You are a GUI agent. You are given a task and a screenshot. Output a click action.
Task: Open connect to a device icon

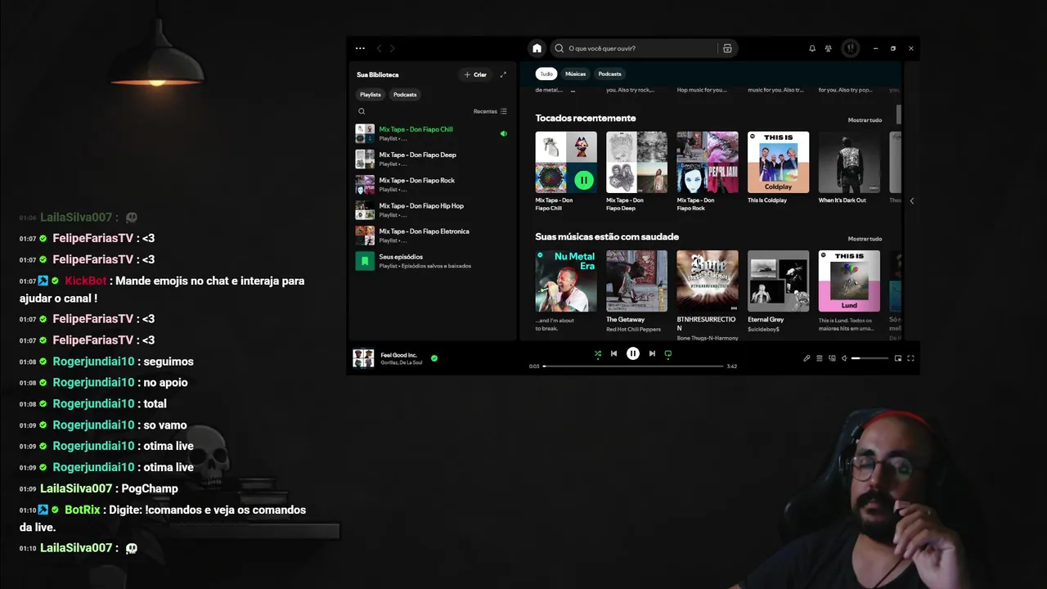(x=832, y=358)
